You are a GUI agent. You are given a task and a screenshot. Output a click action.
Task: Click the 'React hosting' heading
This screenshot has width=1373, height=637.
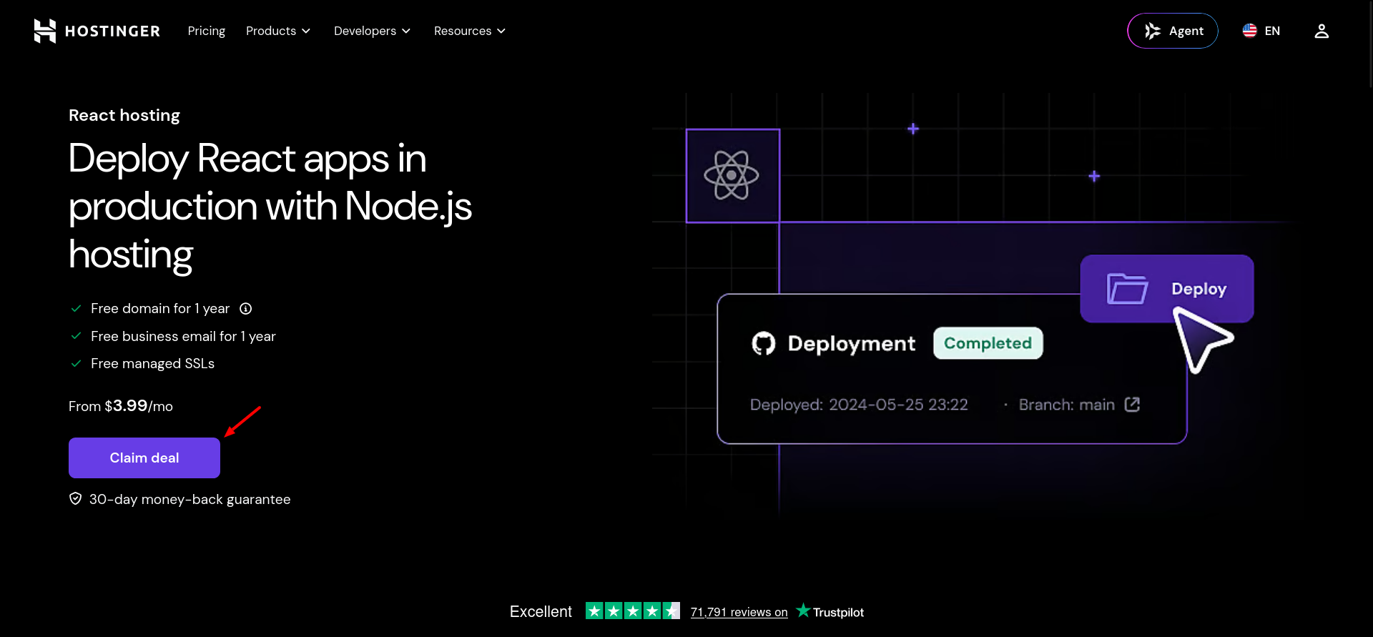(124, 115)
